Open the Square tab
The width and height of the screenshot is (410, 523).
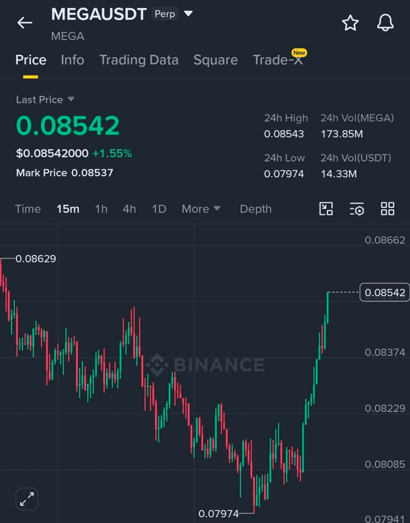(215, 60)
